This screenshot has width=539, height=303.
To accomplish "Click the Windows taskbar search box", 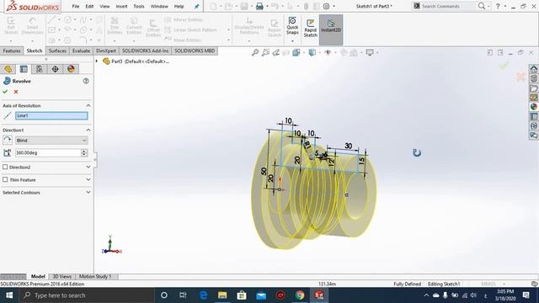I will (x=86, y=295).
